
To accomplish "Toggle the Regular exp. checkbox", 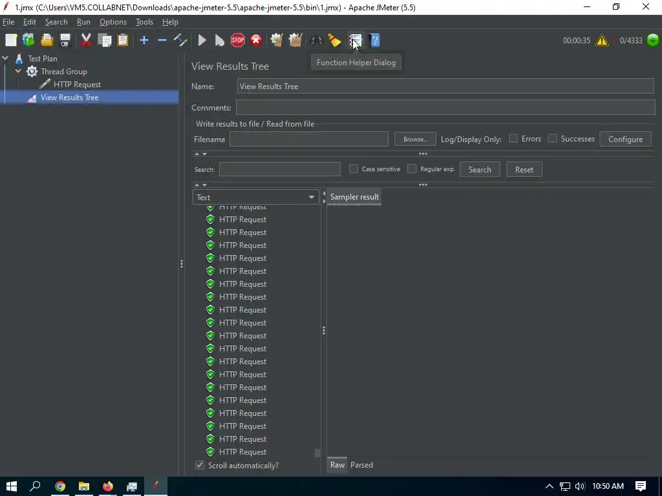I will tap(412, 169).
